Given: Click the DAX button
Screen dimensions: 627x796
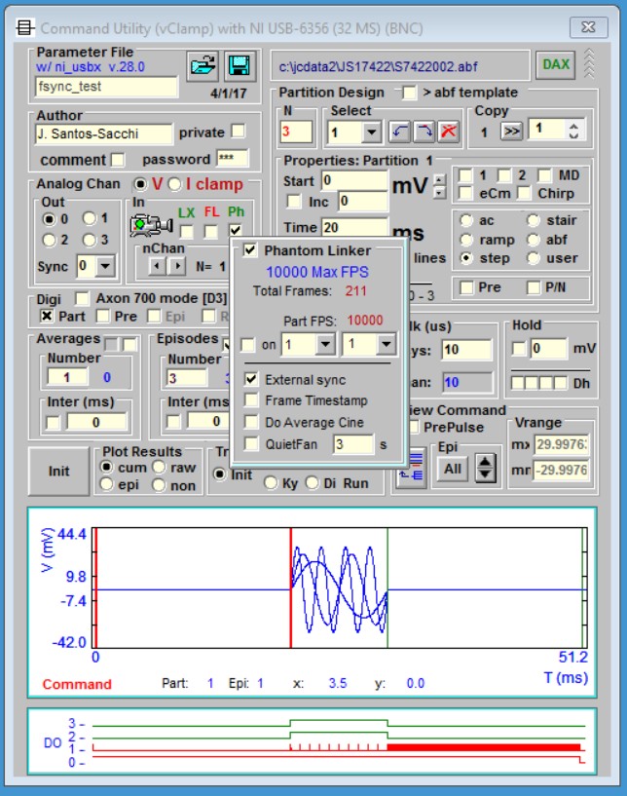Looking at the screenshot, I should 556,65.
